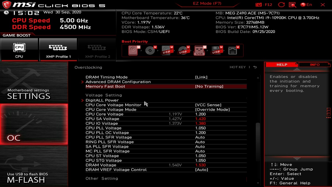Open the HOT KEY list
The image size is (332, 187).
(x=238, y=67)
